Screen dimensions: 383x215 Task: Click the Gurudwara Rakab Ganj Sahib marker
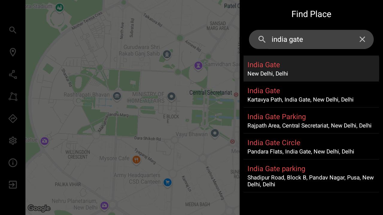pyautogui.click(x=167, y=55)
